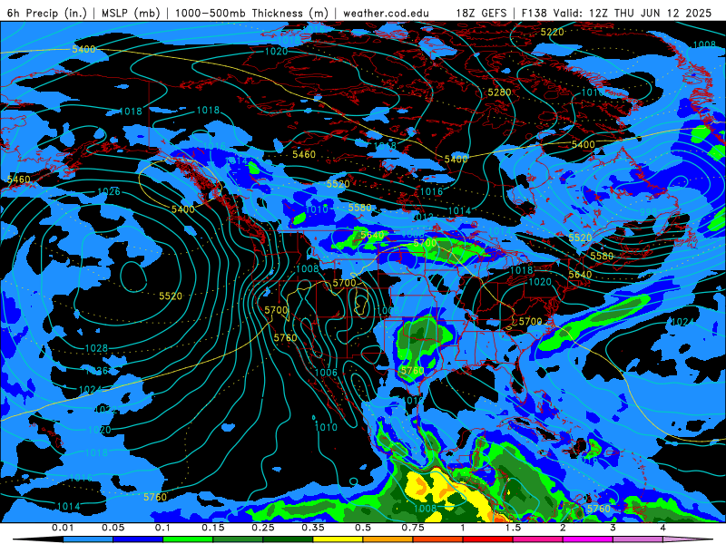Screen dimensions: 726x544
Task: Click the "1000-500mb Thickness (m)" header text
Action: 251,13
